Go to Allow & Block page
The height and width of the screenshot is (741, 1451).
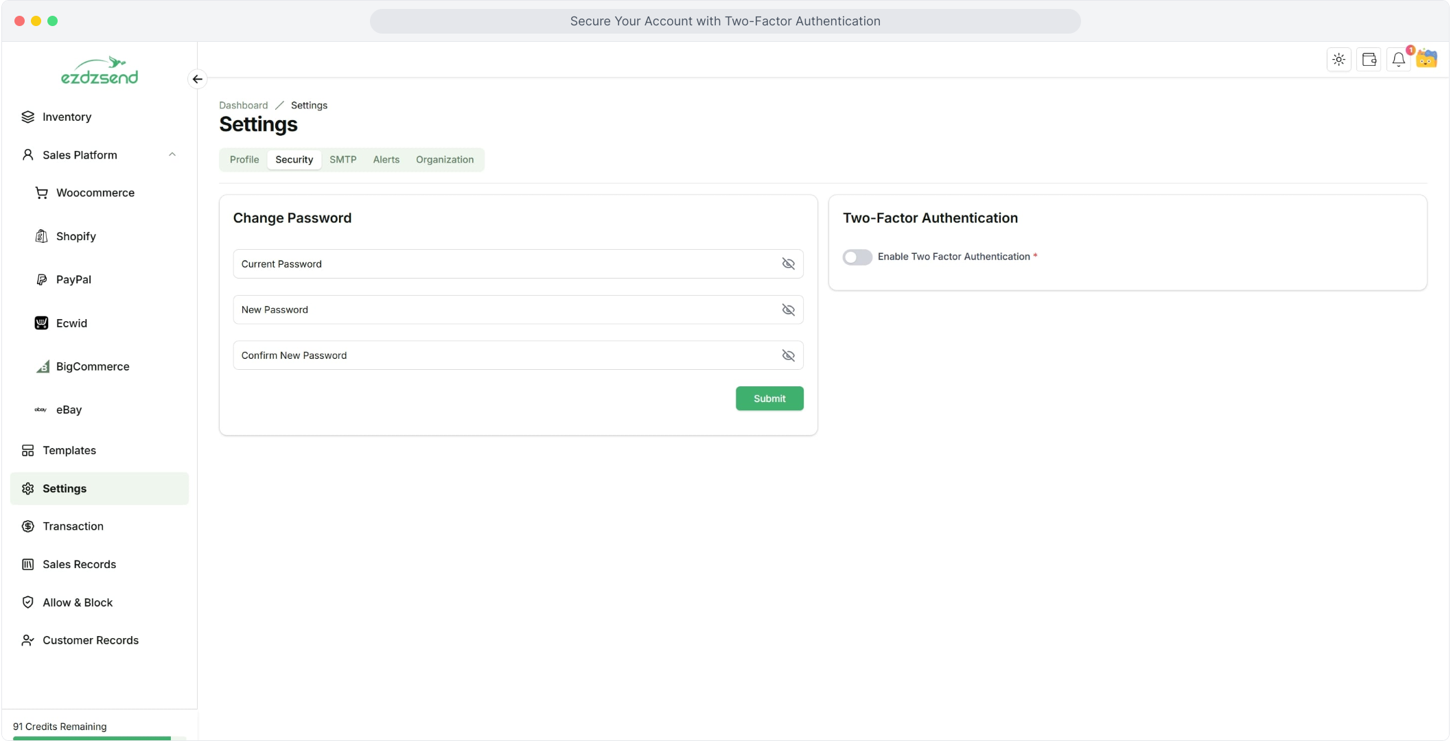(x=77, y=602)
